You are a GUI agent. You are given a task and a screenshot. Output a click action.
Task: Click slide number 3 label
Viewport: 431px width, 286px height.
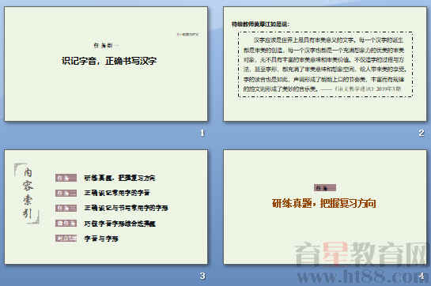point(202,276)
